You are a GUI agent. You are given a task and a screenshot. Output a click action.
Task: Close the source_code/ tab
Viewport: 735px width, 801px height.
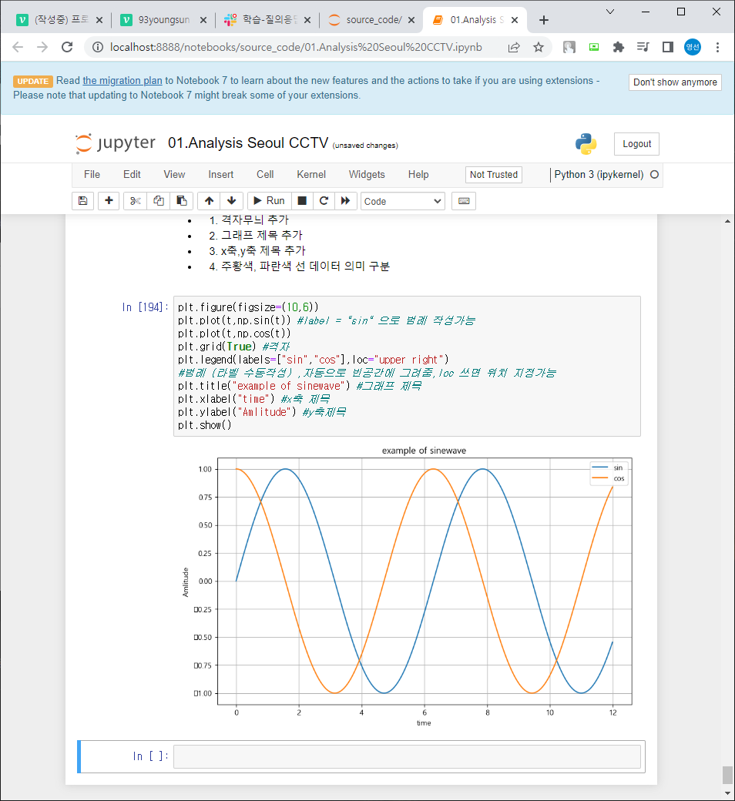(x=411, y=20)
